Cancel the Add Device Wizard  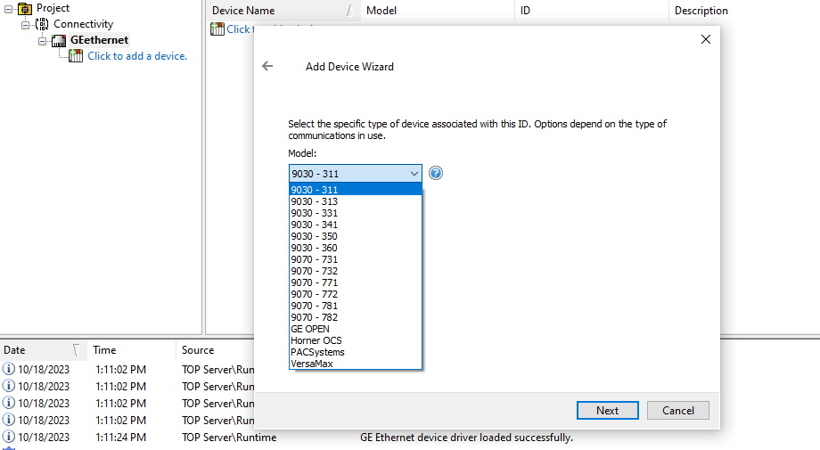pyautogui.click(x=677, y=410)
